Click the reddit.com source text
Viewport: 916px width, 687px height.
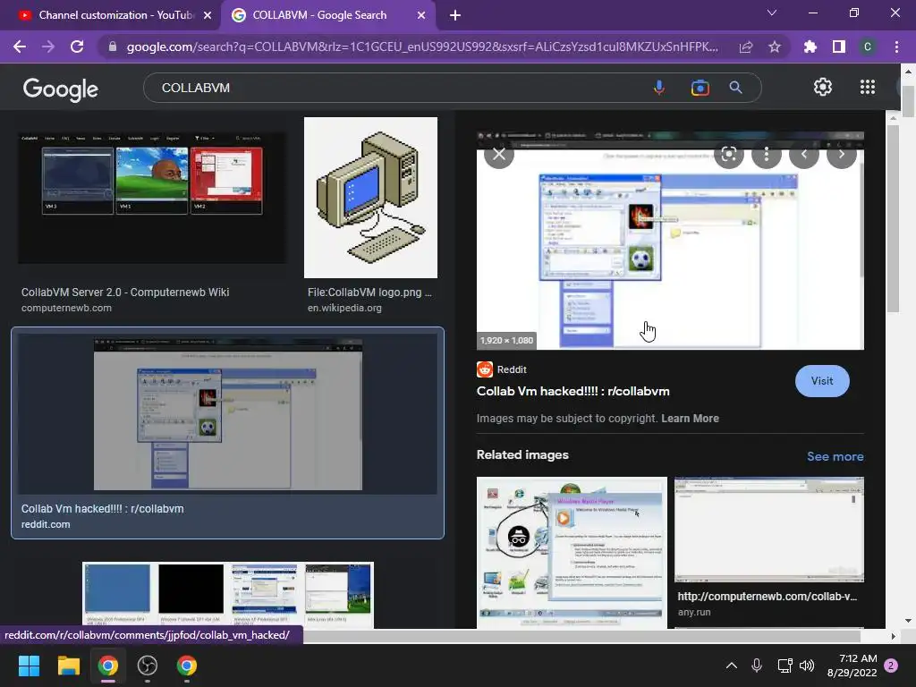tap(46, 524)
